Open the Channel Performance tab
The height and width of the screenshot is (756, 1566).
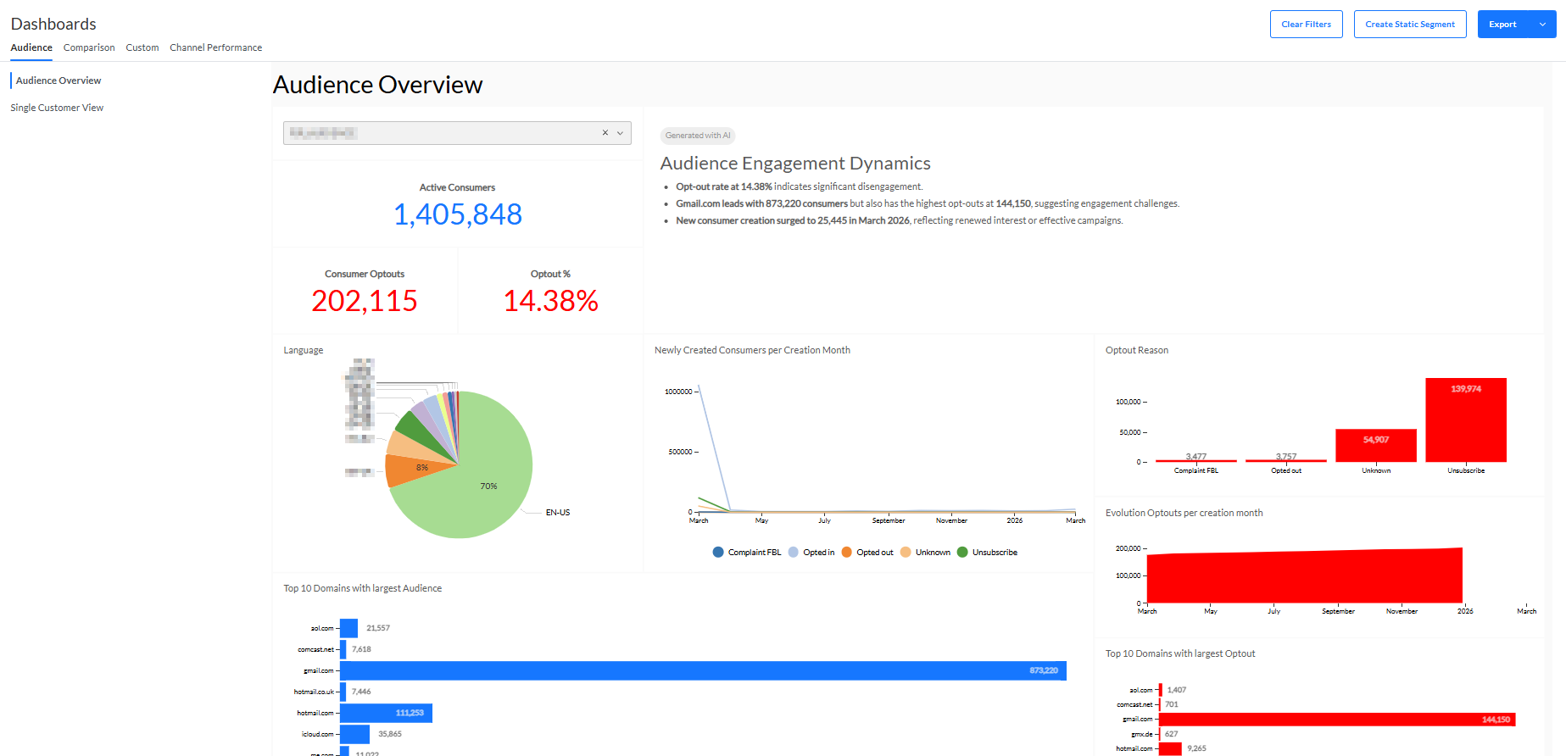[x=215, y=47]
